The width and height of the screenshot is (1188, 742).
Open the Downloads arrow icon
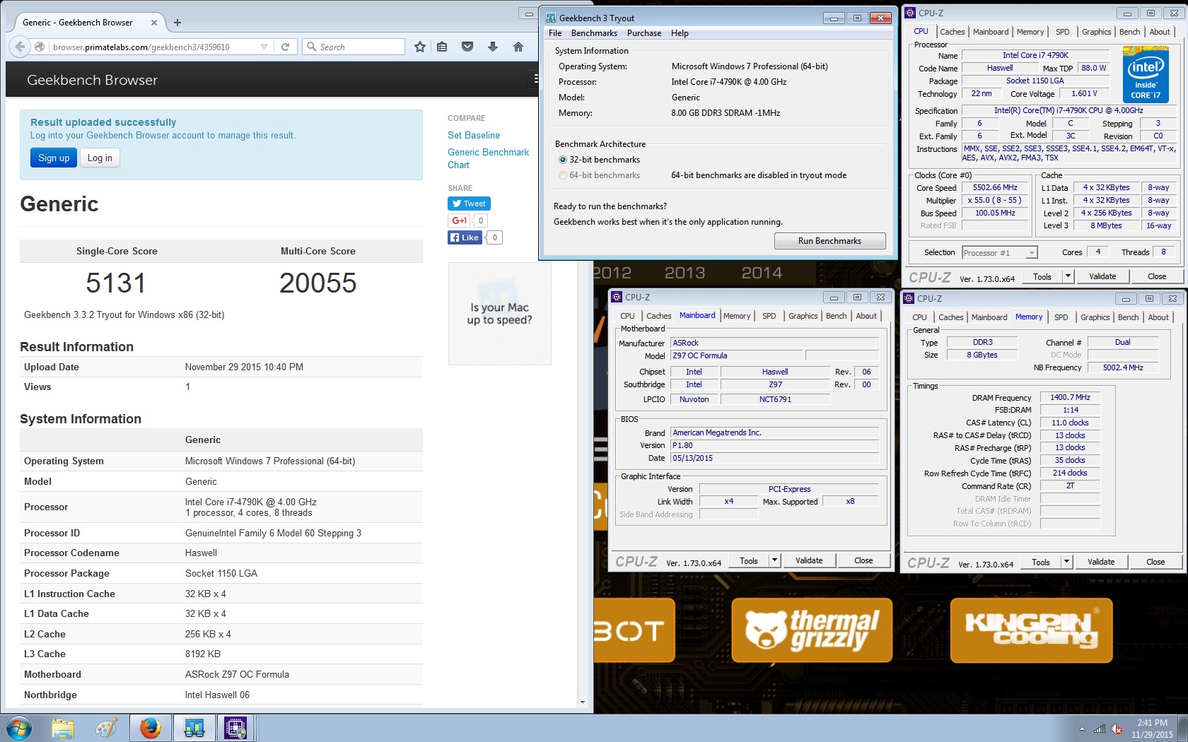493,47
